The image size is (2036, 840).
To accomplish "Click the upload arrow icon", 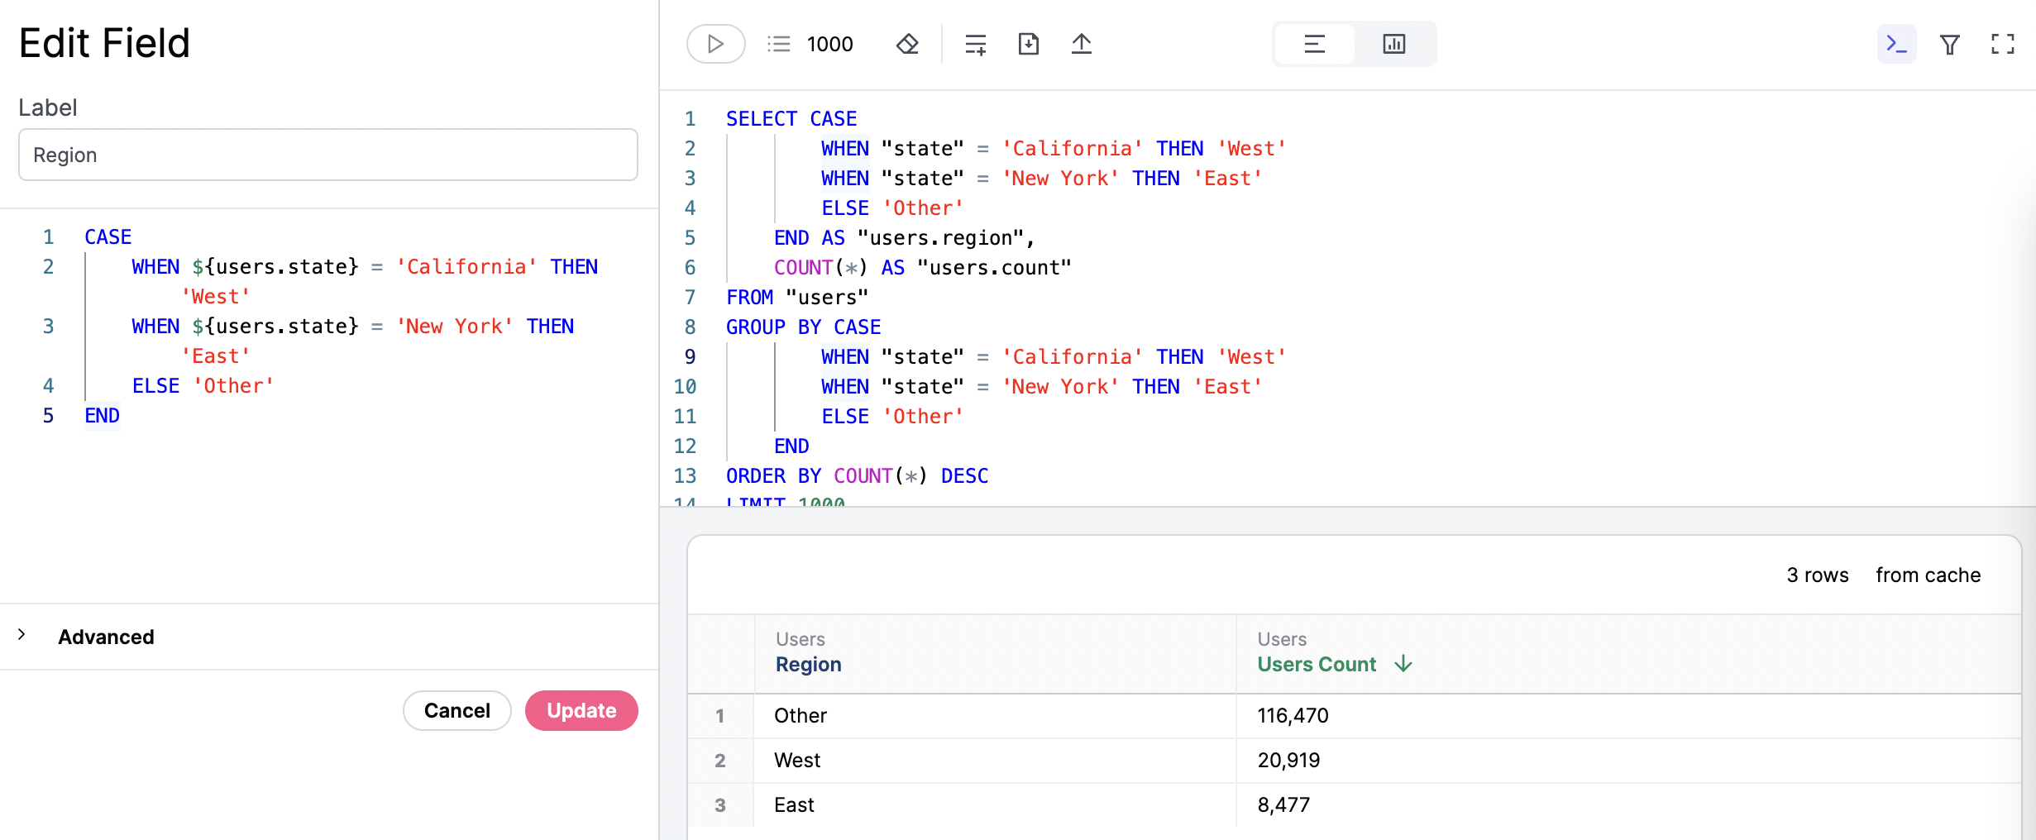I will point(1081,44).
